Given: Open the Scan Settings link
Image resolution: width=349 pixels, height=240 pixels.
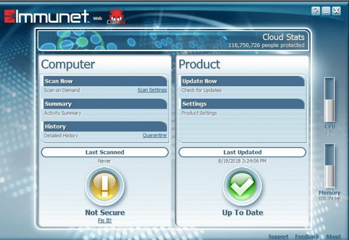Looking at the screenshot, I should click(152, 90).
